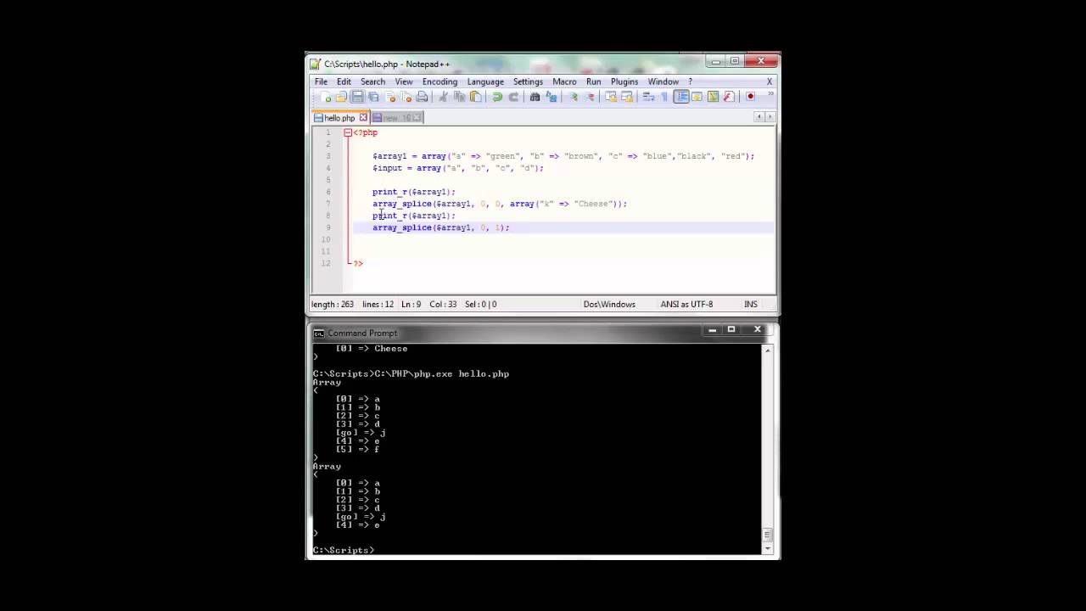This screenshot has width=1086, height=611.
Task: Click the Open file toolbar icon
Action: [x=342, y=97]
